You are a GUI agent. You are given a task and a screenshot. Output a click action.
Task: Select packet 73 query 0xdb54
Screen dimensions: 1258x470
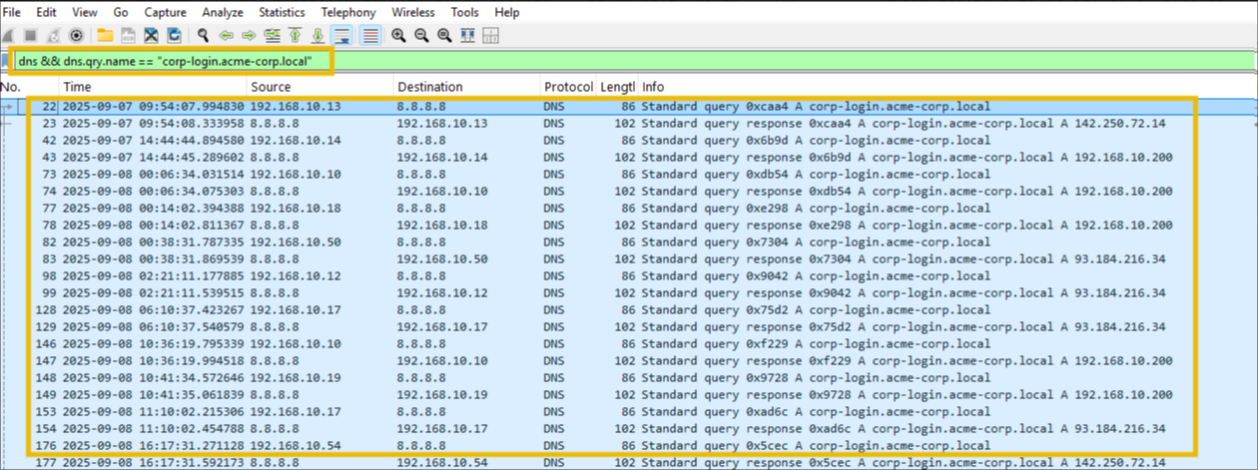(629, 175)
